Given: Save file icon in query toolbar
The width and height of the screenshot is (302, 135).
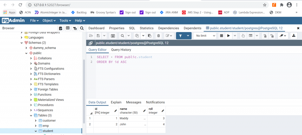Looking at the screenshot, I should point(98,36).
